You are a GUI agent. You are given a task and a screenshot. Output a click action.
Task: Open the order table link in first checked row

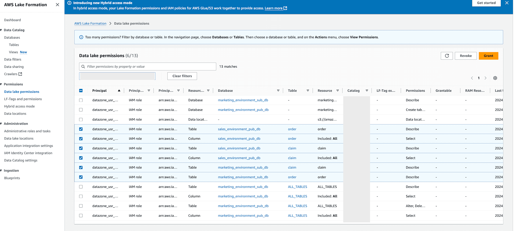click(292, 129)
